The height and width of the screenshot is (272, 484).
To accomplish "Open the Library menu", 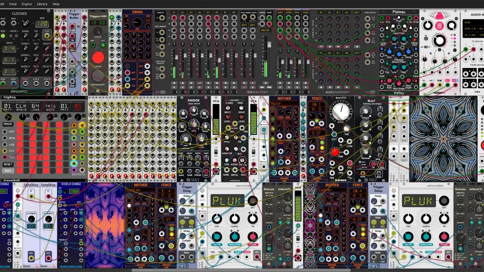I will click(42, 4).
